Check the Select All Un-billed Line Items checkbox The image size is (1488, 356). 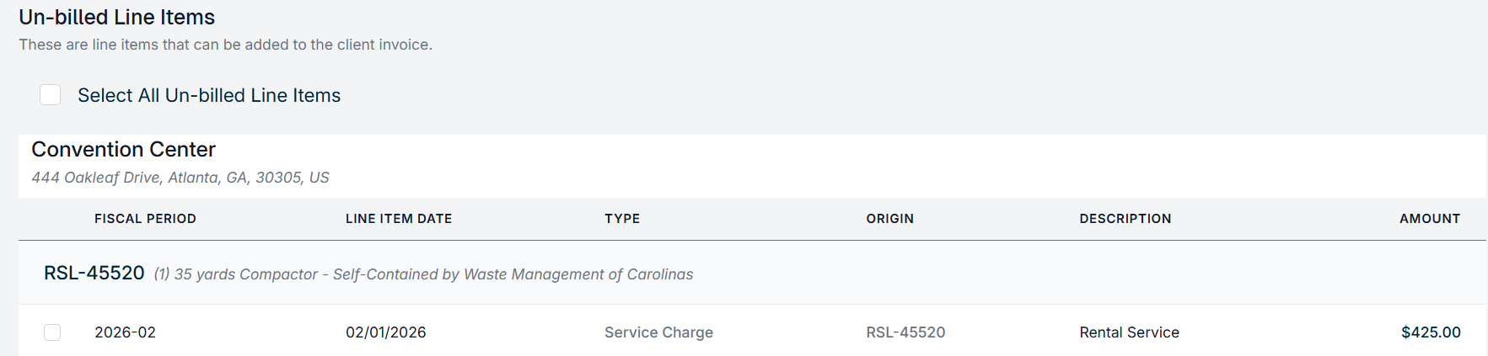coord(51,95)
